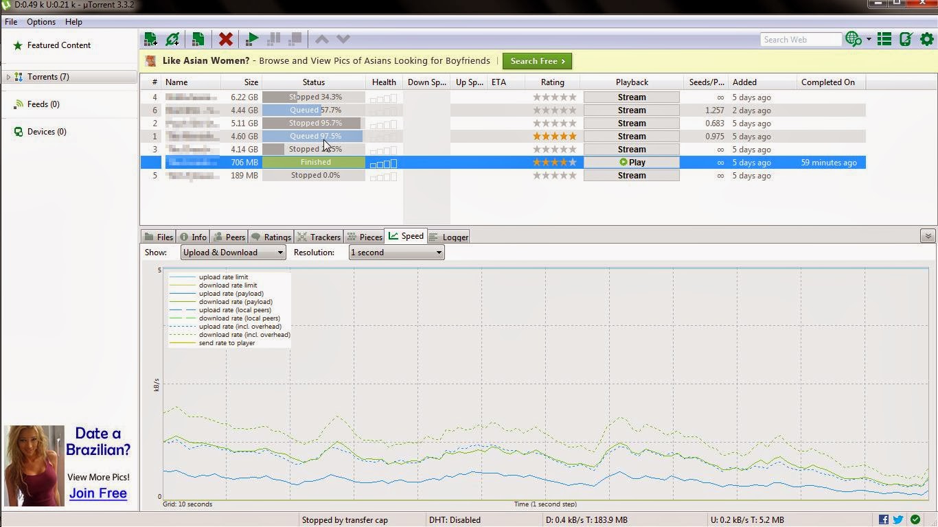Switch to the Logger tab

point(448,237)
